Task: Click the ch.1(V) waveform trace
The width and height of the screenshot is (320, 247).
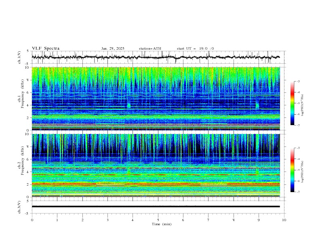Action: coord(156,57)
